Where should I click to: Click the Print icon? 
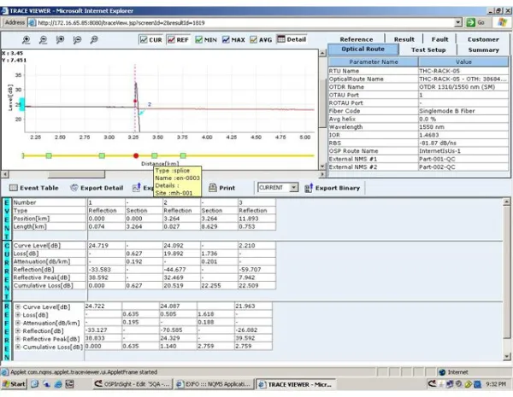(x=210, y=187)
